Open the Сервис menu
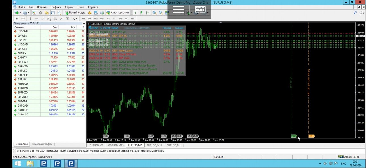Viewport: 366px width, 168px height. pyautogui.click(x=69, y=7)
